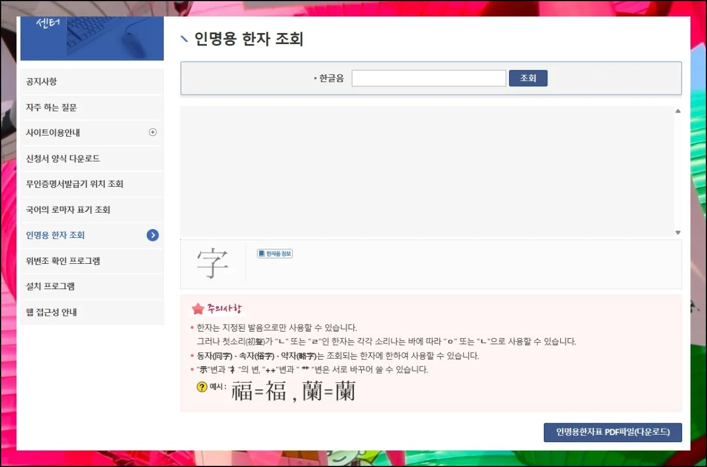The height and width of the screenshot is (467, 707).
Task: Select 인명용 한자 조회 menu item
Action: 55,235
